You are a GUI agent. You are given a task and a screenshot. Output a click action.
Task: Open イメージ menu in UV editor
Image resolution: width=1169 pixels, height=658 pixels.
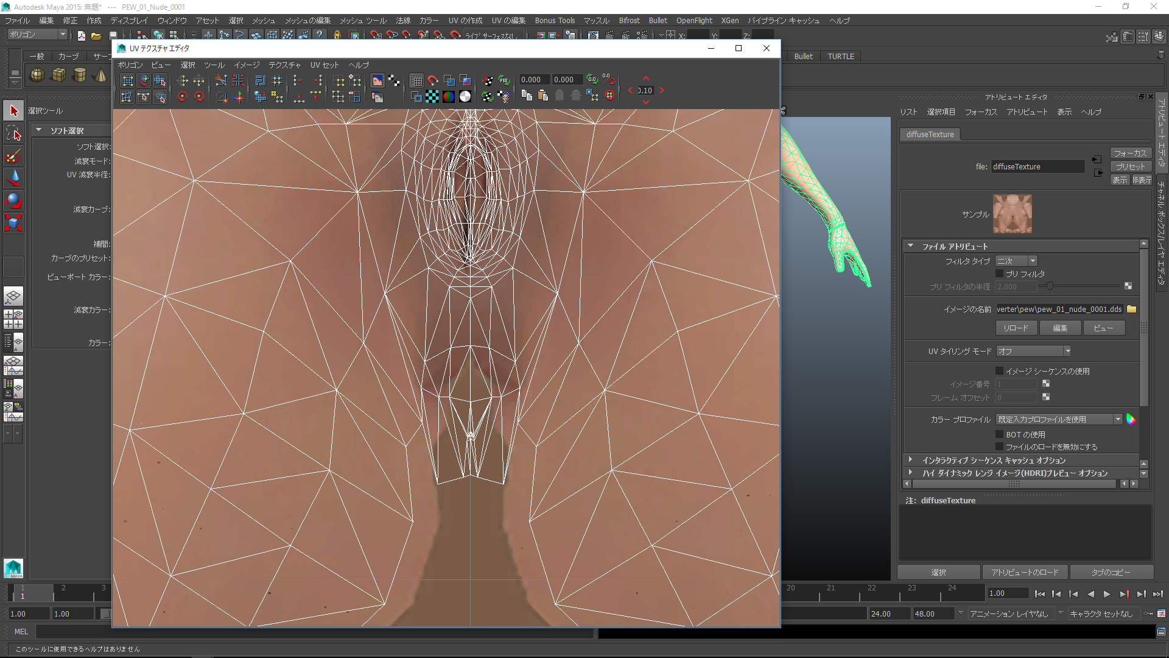tap(247, 65)
